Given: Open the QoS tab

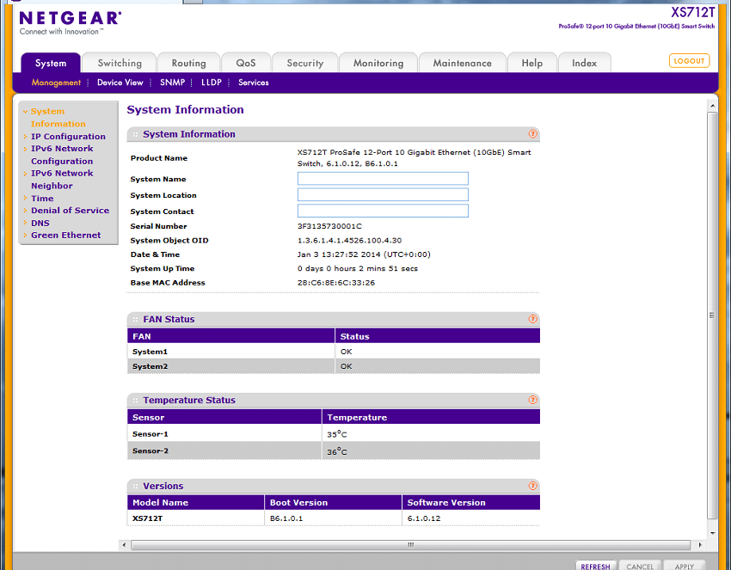Looking at the screenshot, I should [246, 63].
